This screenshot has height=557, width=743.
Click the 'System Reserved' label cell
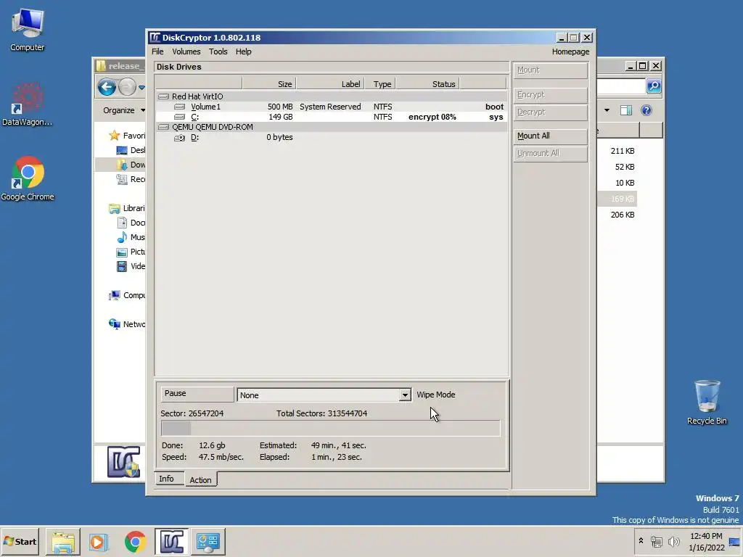(x=330, y=107)
